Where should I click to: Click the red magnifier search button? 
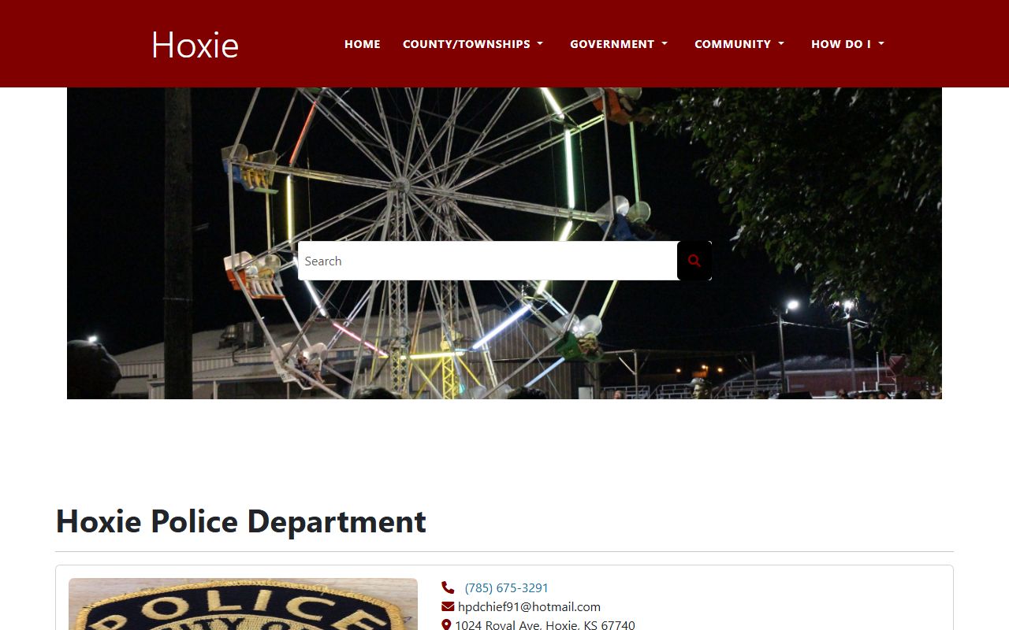694,261
